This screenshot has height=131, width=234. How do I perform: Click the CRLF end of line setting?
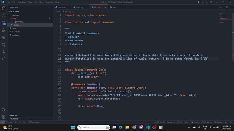pos(186,122)
